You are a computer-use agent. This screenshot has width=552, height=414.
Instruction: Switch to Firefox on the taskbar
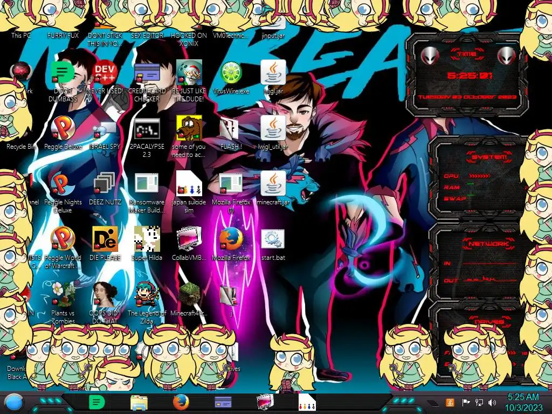pyautogui.click(x=181, y=402)
